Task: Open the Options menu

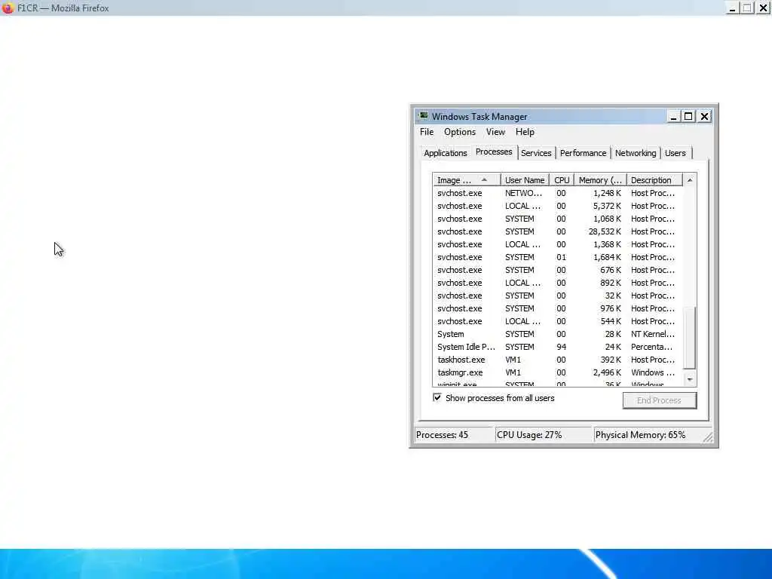Action: coord(459,132)
